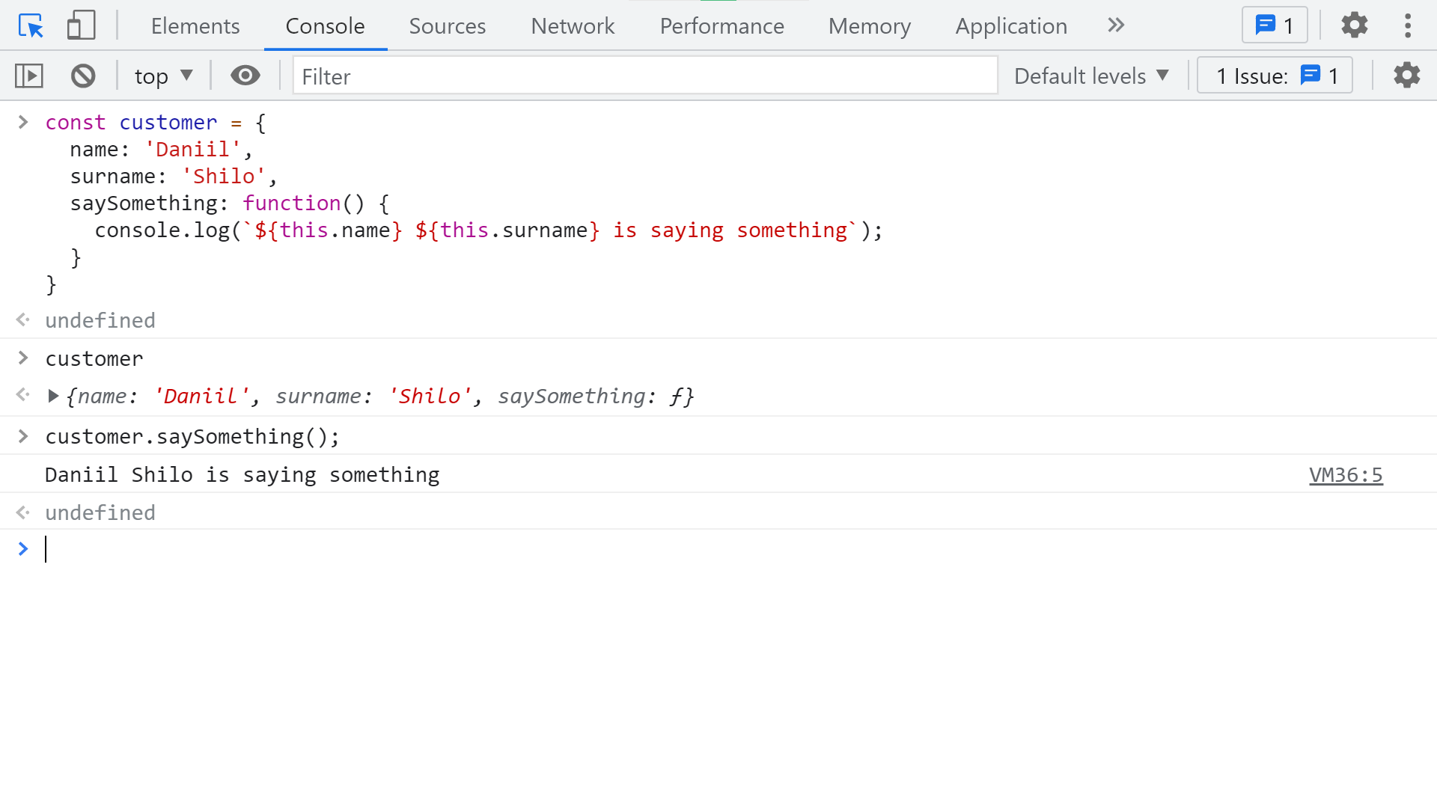Screen dimensions: 1437x808
Task: Clear the console with the ban icon
Action: 83,76
